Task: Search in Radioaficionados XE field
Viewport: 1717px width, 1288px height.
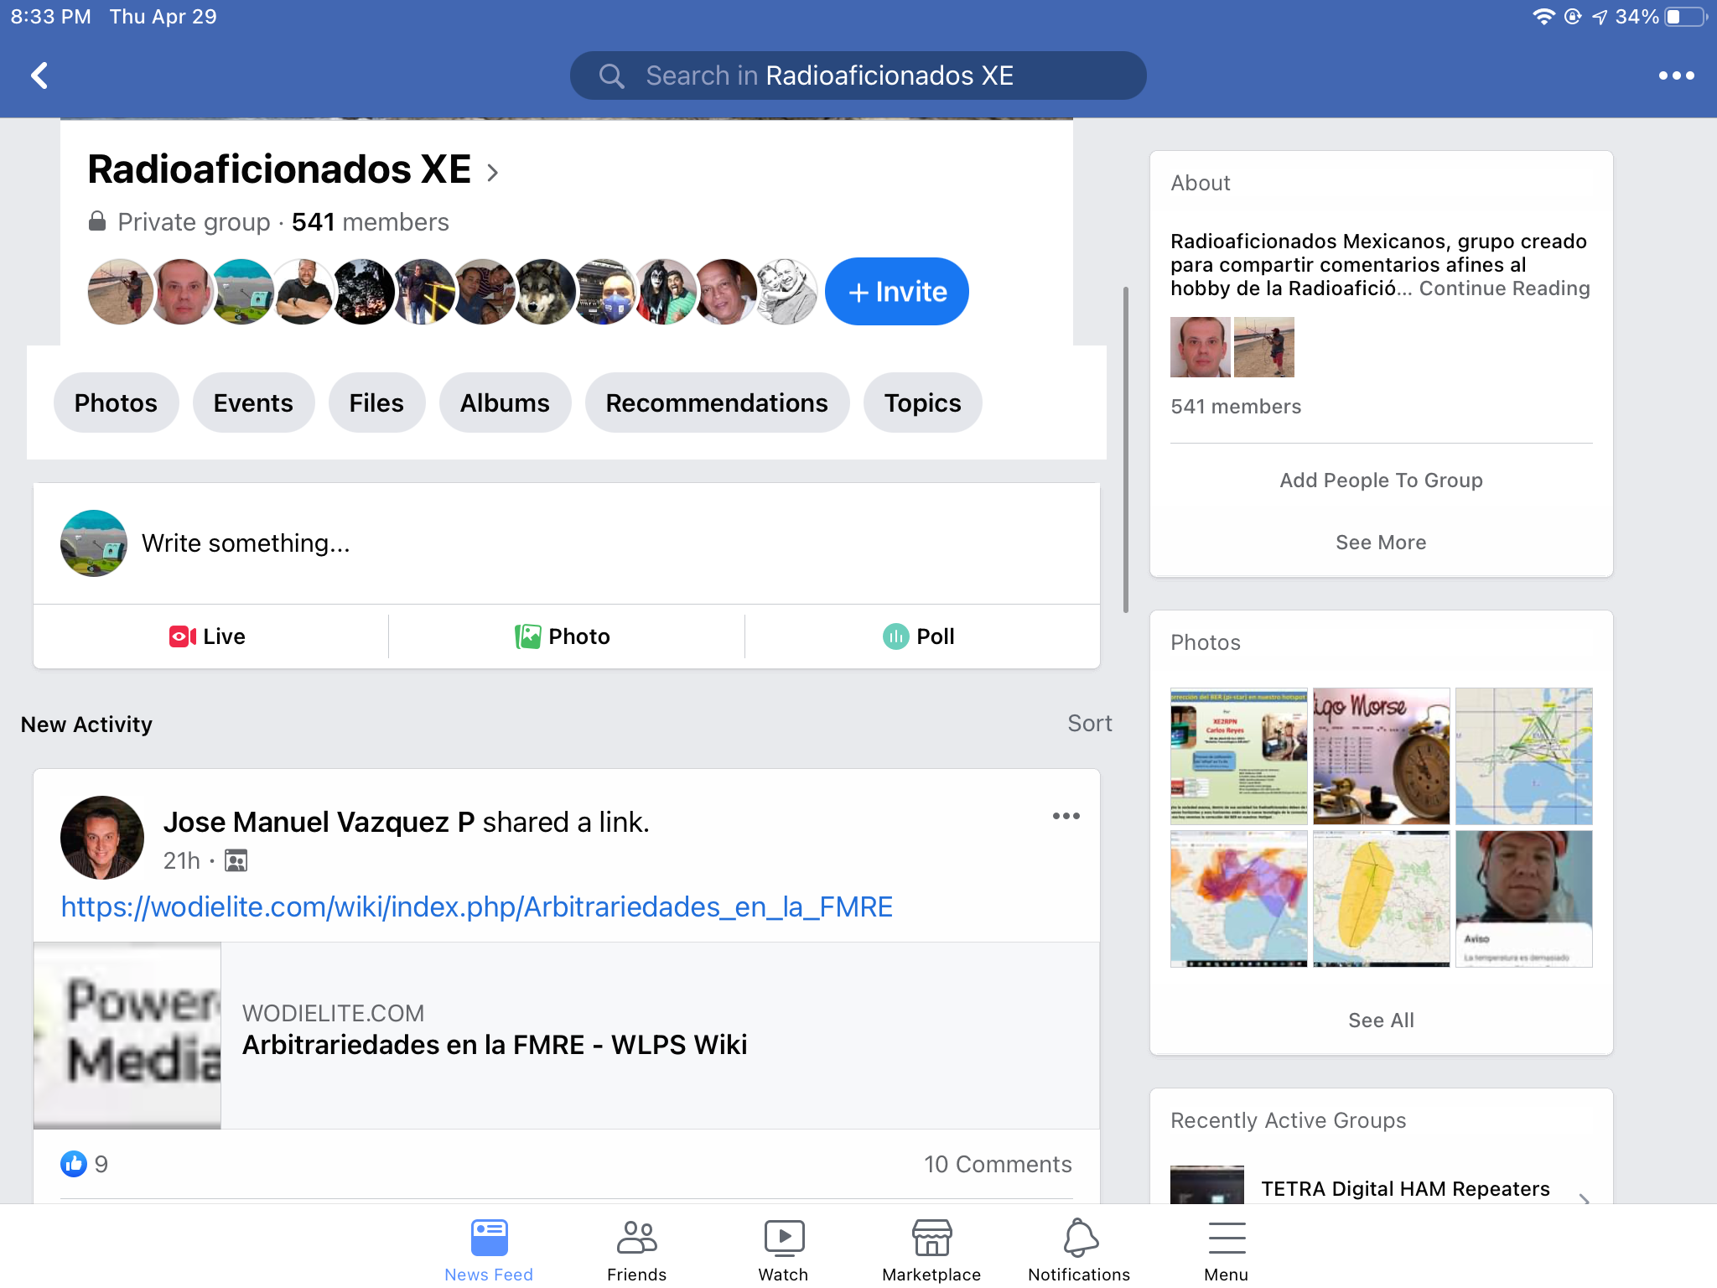Action: pyautogui.click(x=858, y=75)
